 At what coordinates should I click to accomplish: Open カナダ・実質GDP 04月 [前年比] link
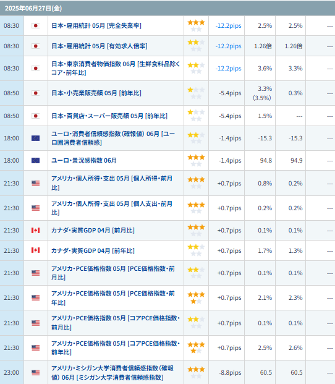tap(93, 251)
